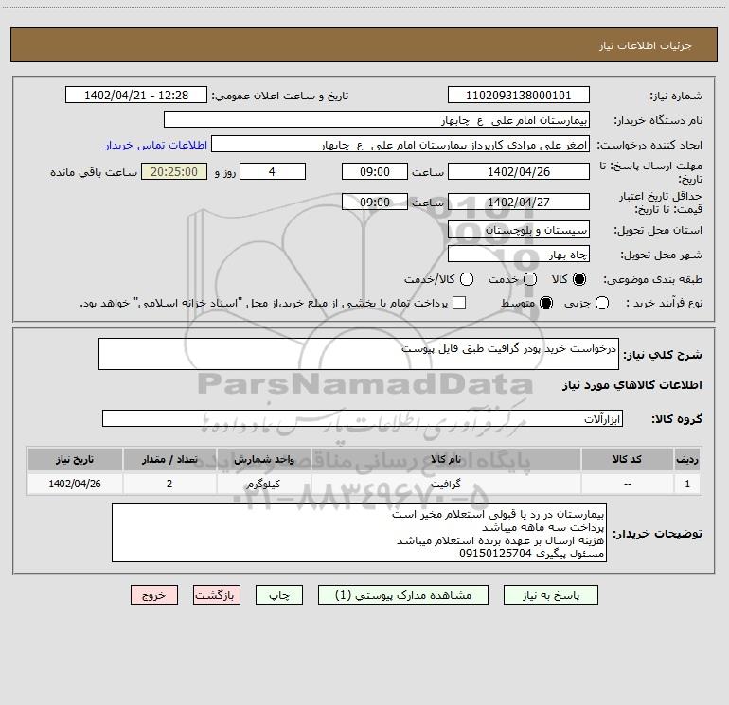Click the page title 'جزئیات اطلاعات نیاز'
This screenshot has height=705, width=729.
click(646, 45)
